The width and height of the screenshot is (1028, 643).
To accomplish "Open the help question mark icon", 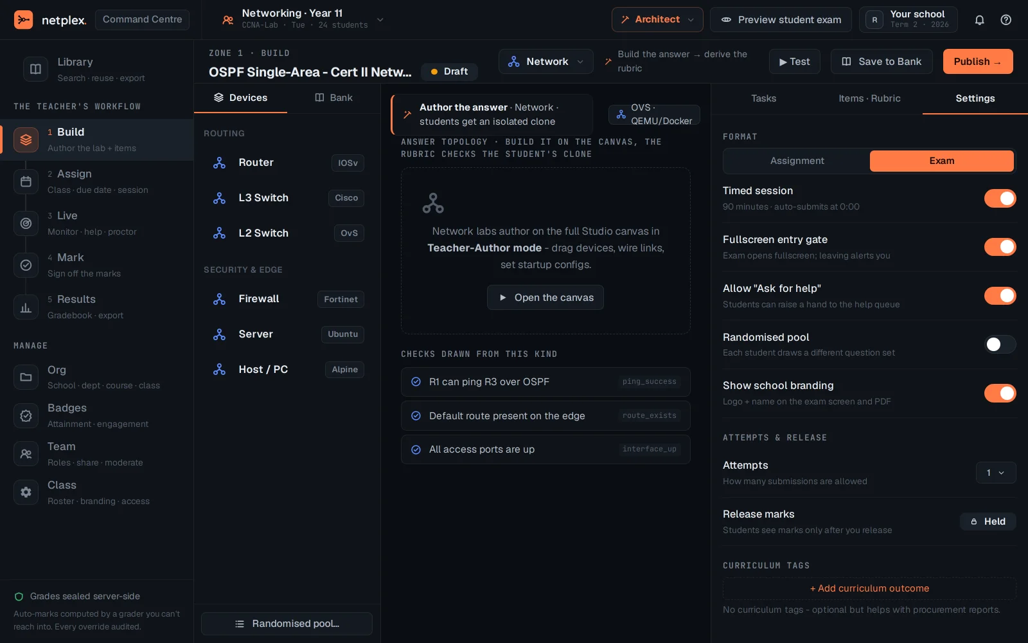I will 1006,20.
